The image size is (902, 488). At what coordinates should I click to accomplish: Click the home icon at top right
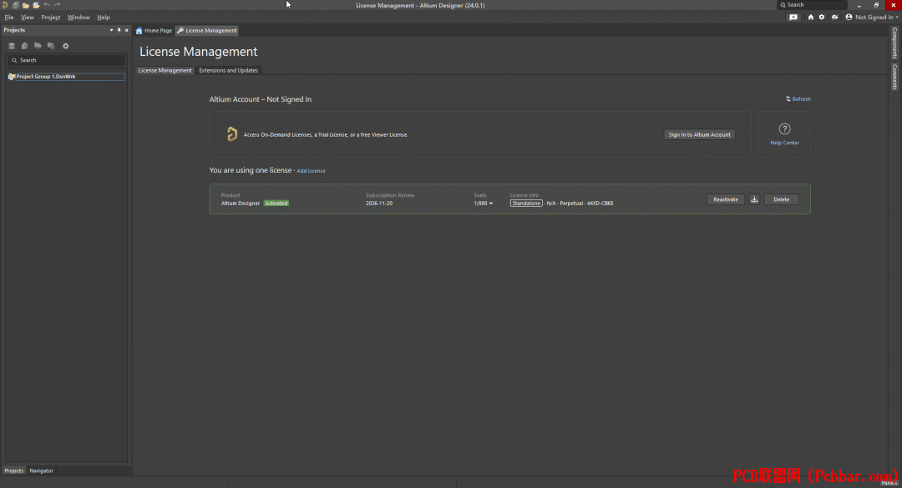click(810, 18)
